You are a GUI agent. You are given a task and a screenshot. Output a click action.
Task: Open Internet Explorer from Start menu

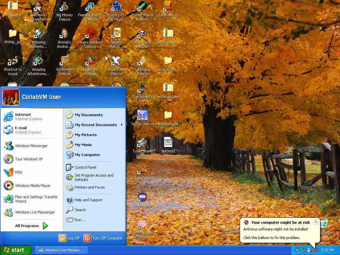pos(32,117)
